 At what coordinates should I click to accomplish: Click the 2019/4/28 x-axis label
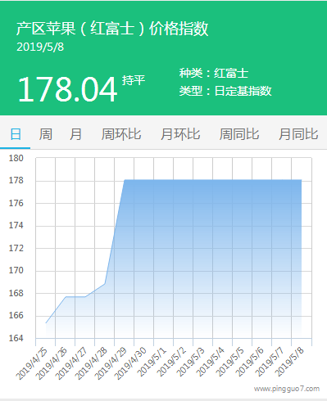coord(91,363)
